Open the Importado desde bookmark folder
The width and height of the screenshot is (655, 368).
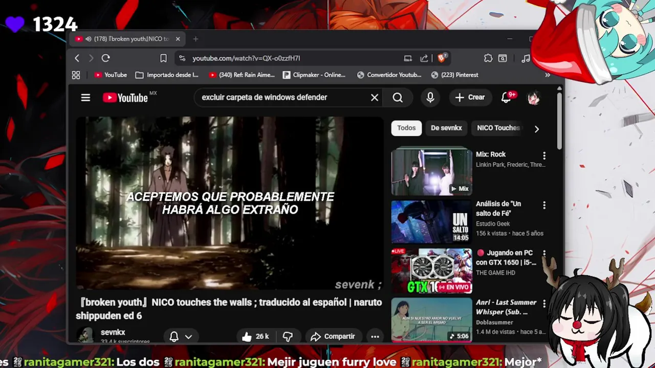point(167,75)
